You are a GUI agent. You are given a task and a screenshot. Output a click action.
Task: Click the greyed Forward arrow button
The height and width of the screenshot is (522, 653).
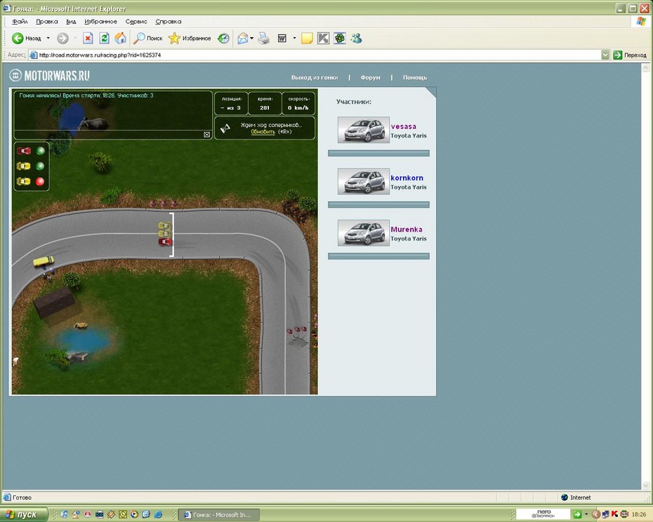click(x=62, y=39)
